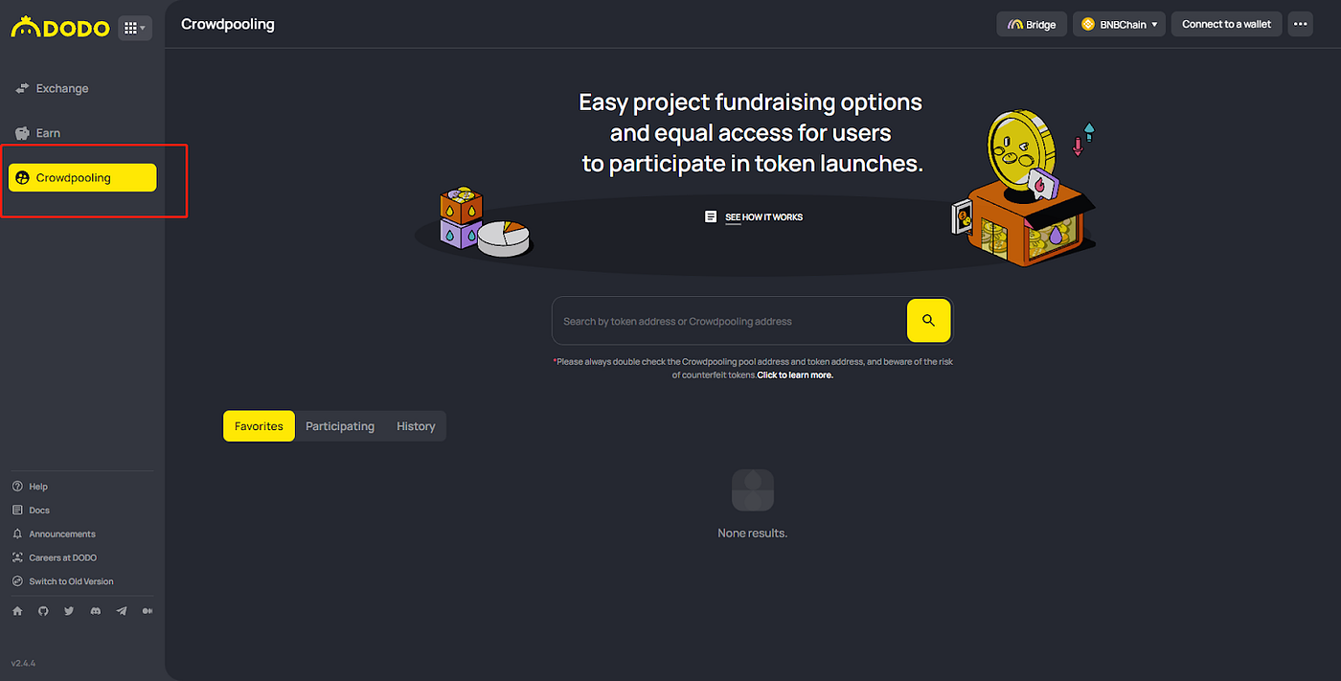Click the home icon in sidebar footer

coord(17,610)
